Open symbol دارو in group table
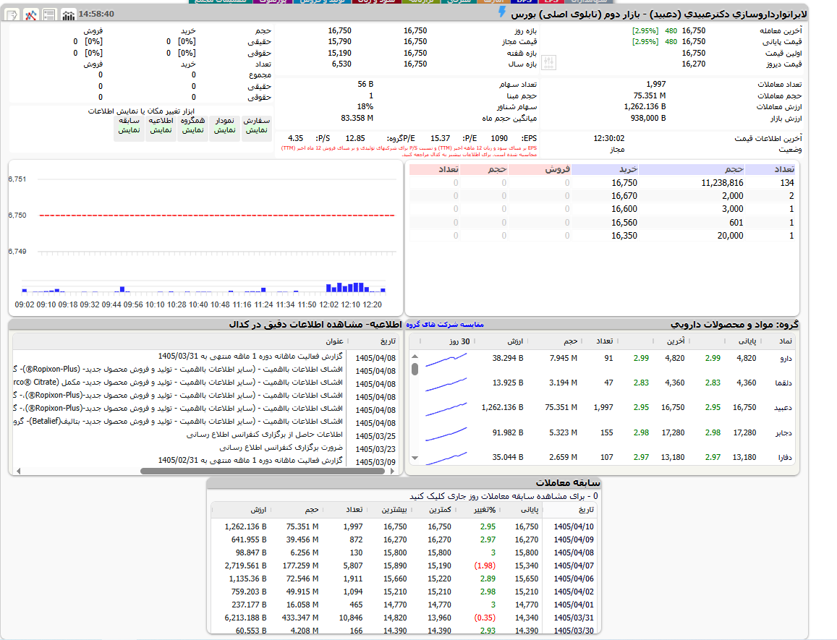The image size is (837, 640). [786, 358]
